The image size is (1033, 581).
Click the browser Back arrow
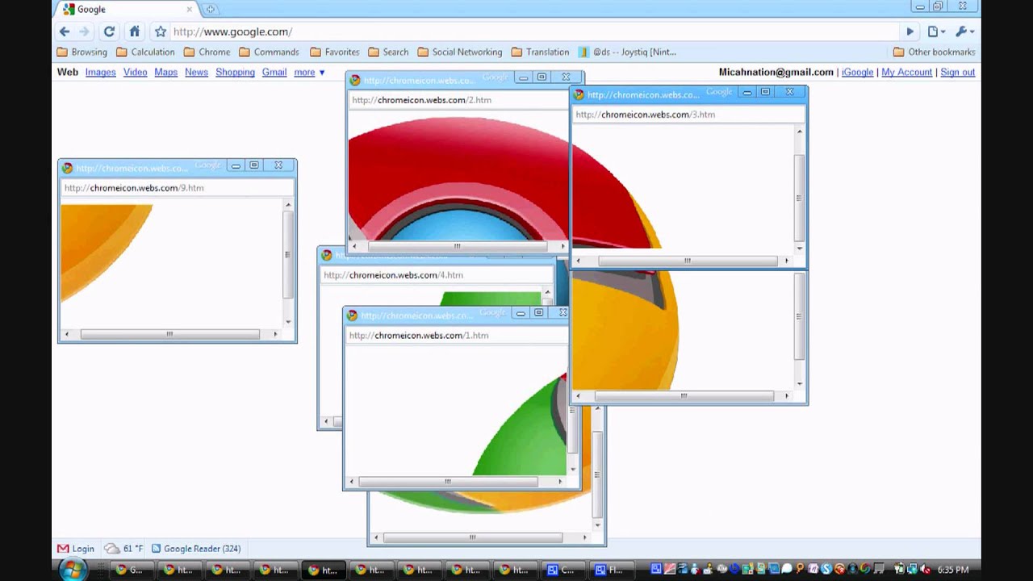65,31
